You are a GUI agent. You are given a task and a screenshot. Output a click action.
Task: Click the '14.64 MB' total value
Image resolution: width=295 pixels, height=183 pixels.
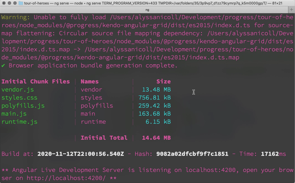pyautogui.click(x=156, y=138)
